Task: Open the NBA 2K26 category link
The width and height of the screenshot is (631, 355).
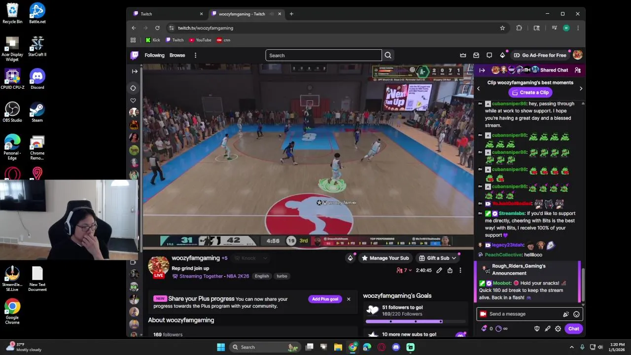Action: tap(239, 276)
